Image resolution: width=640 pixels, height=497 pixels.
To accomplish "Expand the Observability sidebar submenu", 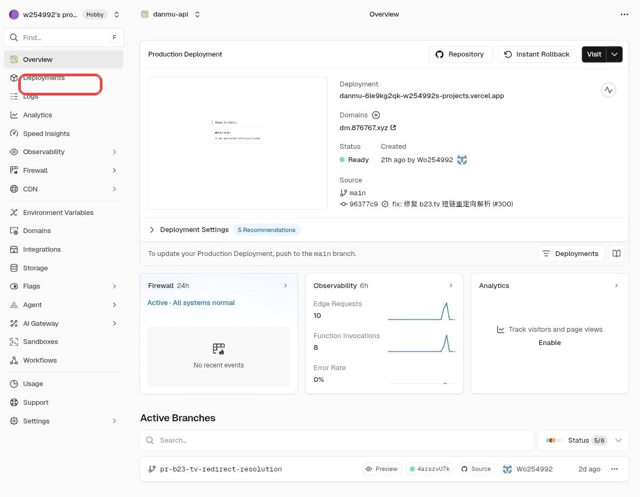I will [114, 151].
